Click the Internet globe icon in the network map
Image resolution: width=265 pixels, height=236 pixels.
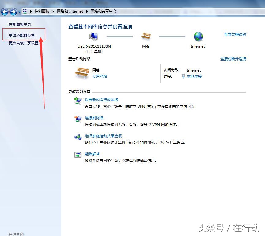[x=198, y=36]
